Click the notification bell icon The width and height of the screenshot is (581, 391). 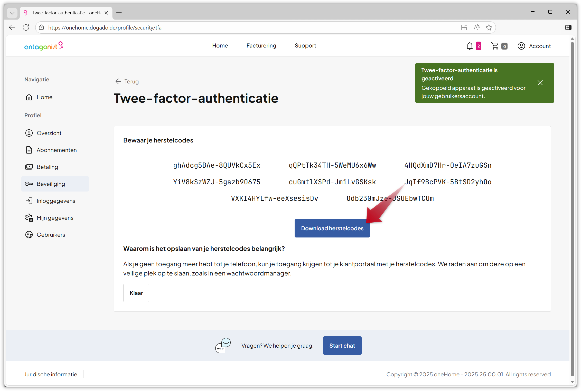470,46
